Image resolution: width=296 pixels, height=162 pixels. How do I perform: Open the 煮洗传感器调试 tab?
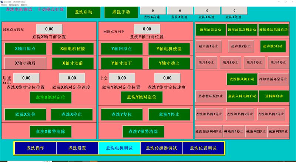click(162, 148)
